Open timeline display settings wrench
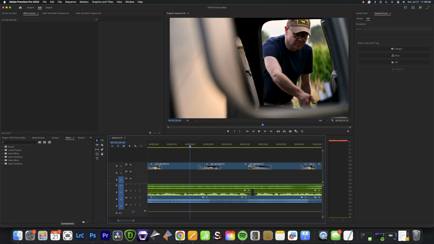Viewport: 434px width, 244px height. (x=135, y=146)
